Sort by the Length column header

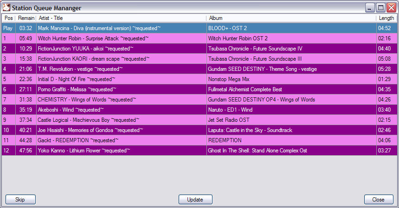point(387,18)
